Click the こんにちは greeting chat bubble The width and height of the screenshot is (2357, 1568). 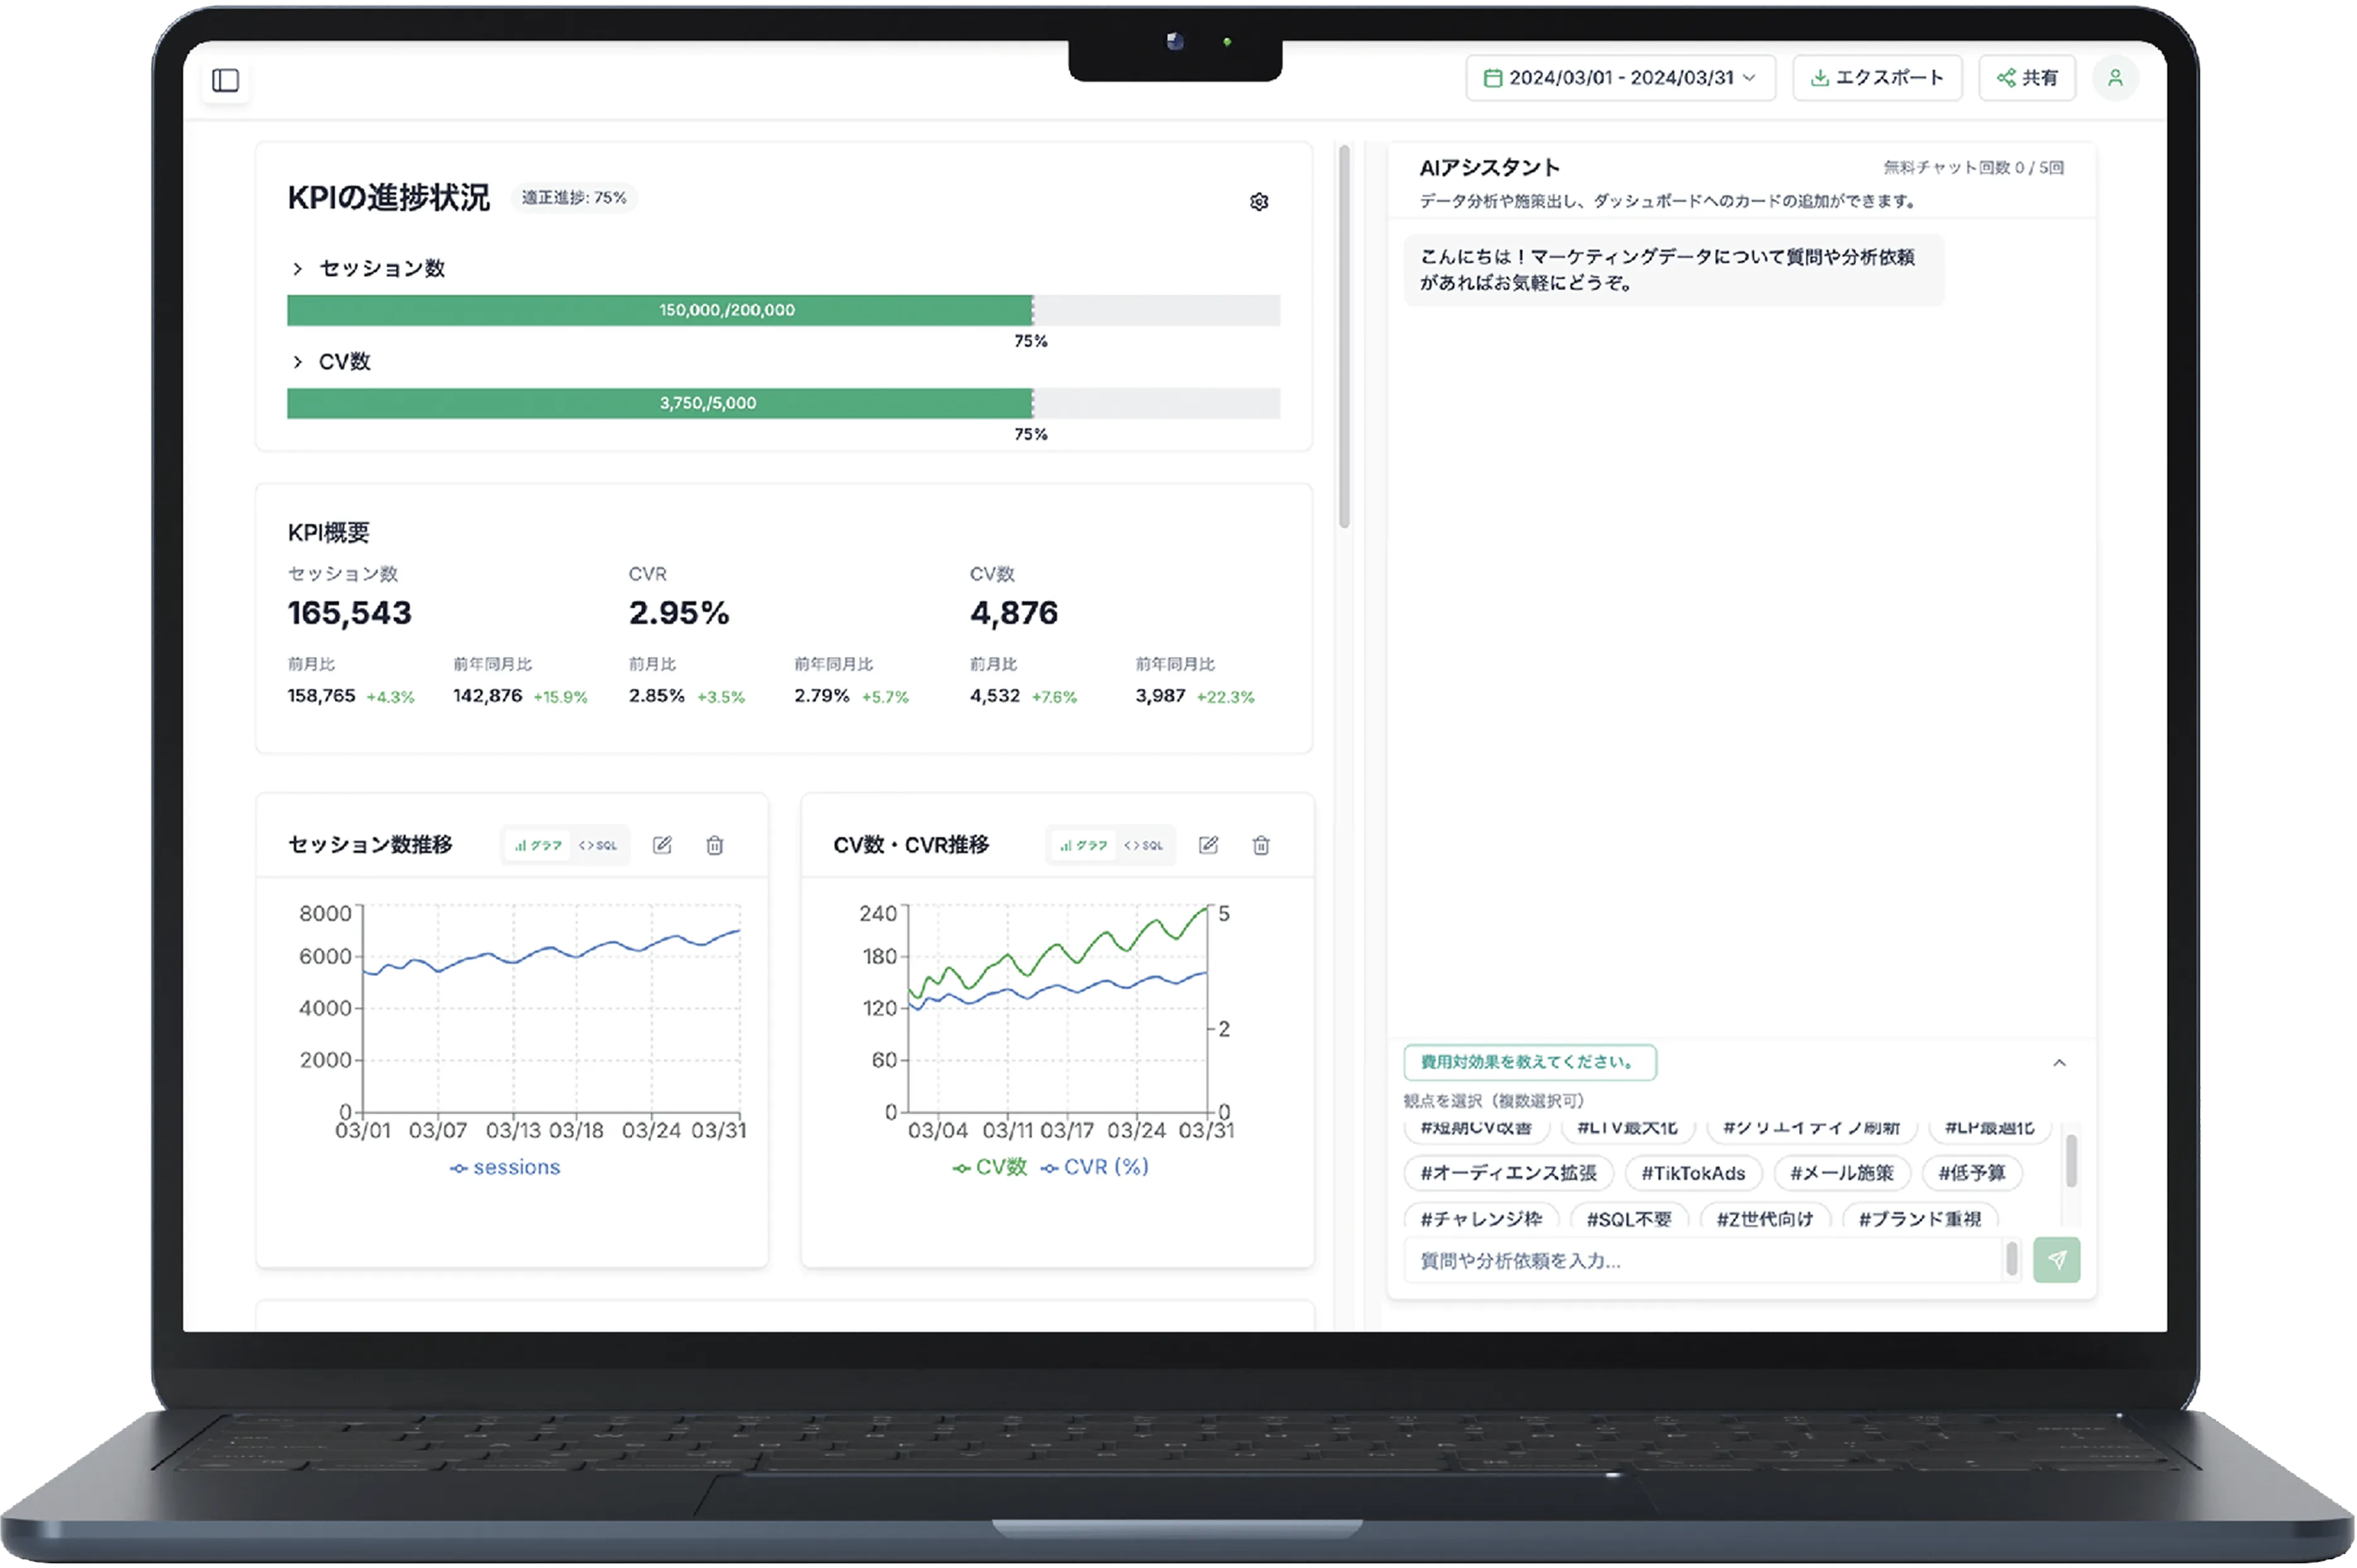[x=1673, y=270]
